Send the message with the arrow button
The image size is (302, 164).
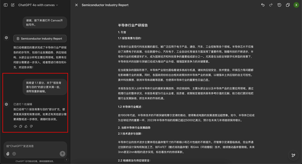click(62, 154)
